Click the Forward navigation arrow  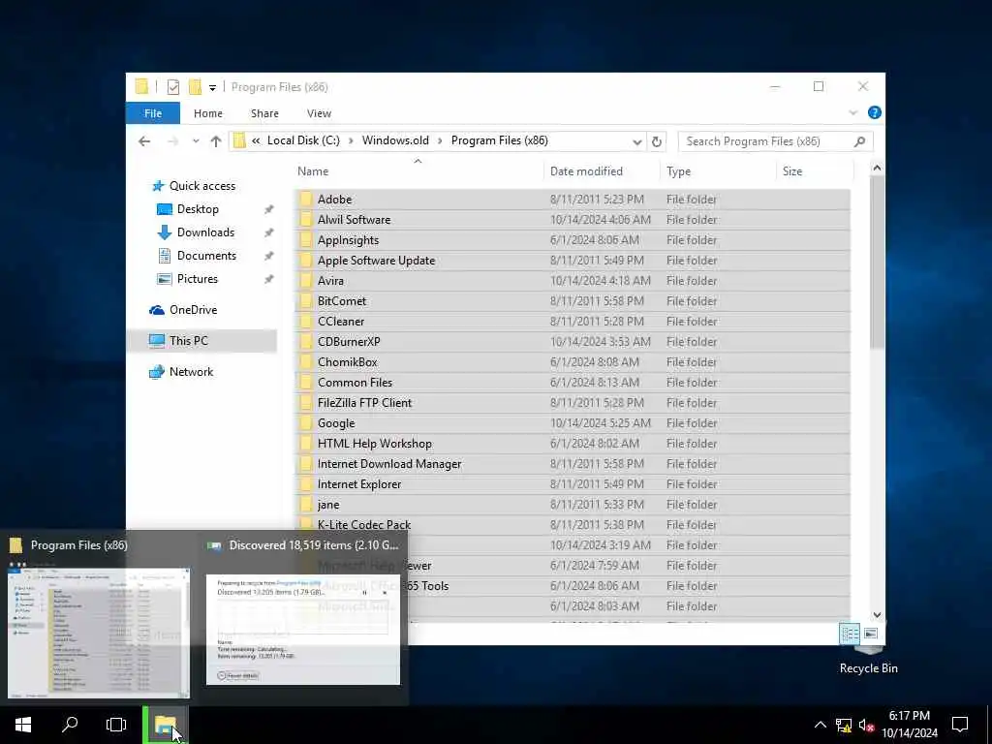pos(172,141)
